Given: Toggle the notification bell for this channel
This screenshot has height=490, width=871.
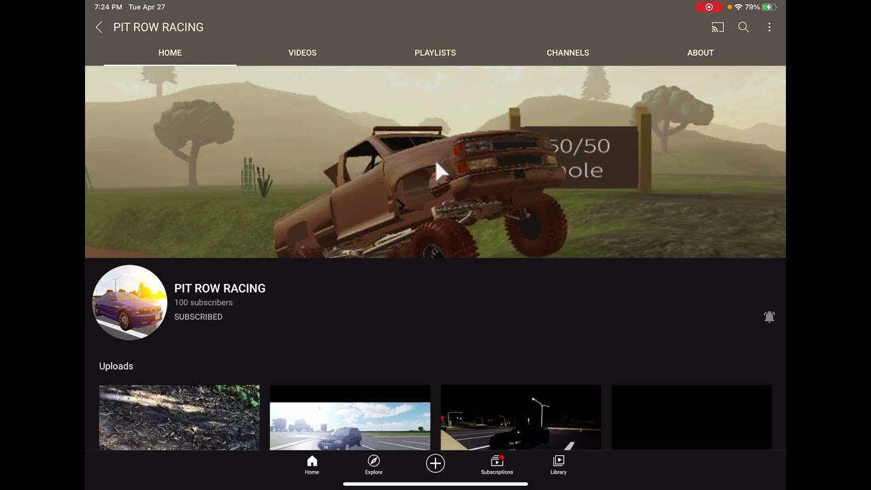Looking at the screenshot, I should click(770, 316).
